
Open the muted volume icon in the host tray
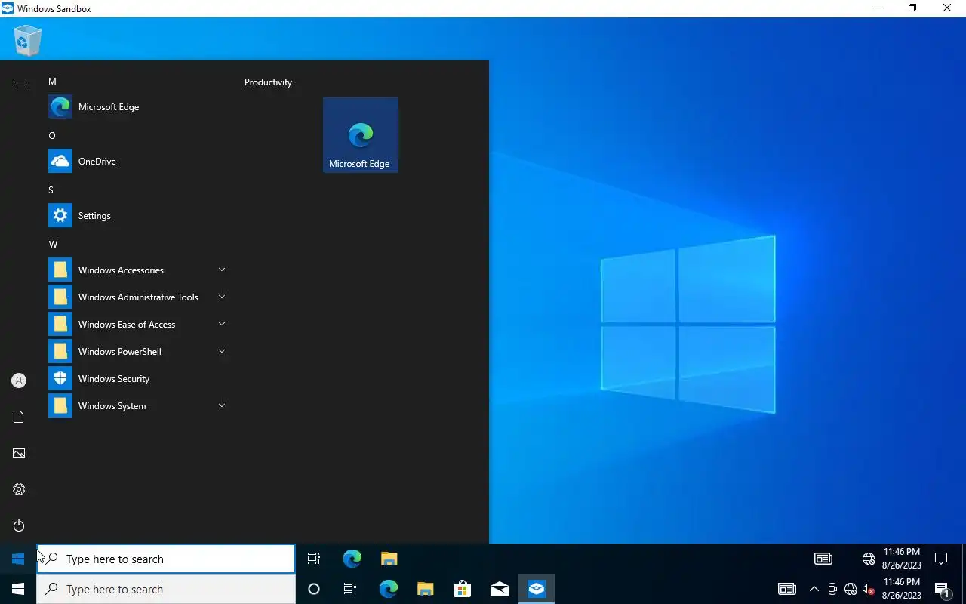(869, 589)
